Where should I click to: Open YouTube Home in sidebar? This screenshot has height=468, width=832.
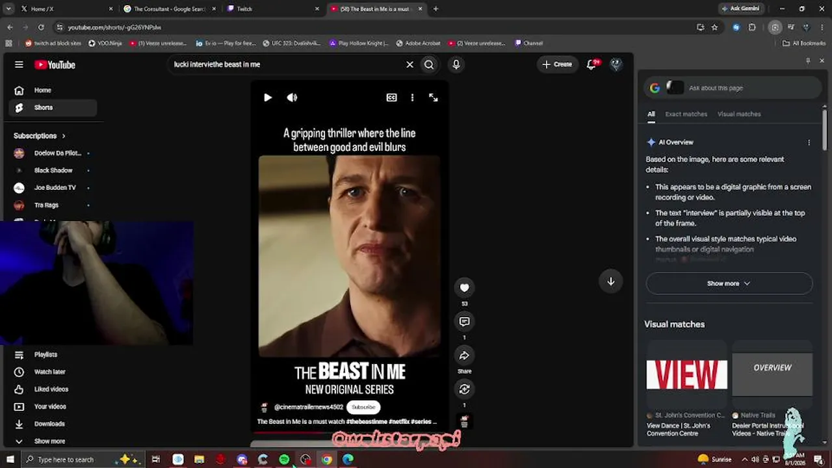point(52,90)
